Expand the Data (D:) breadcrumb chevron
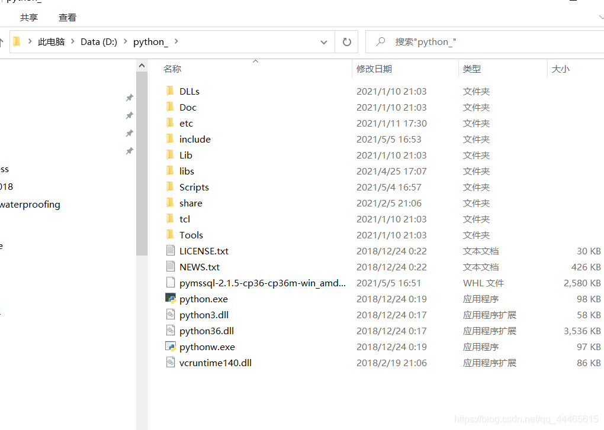The image size is (604, 430). [125, 41]
